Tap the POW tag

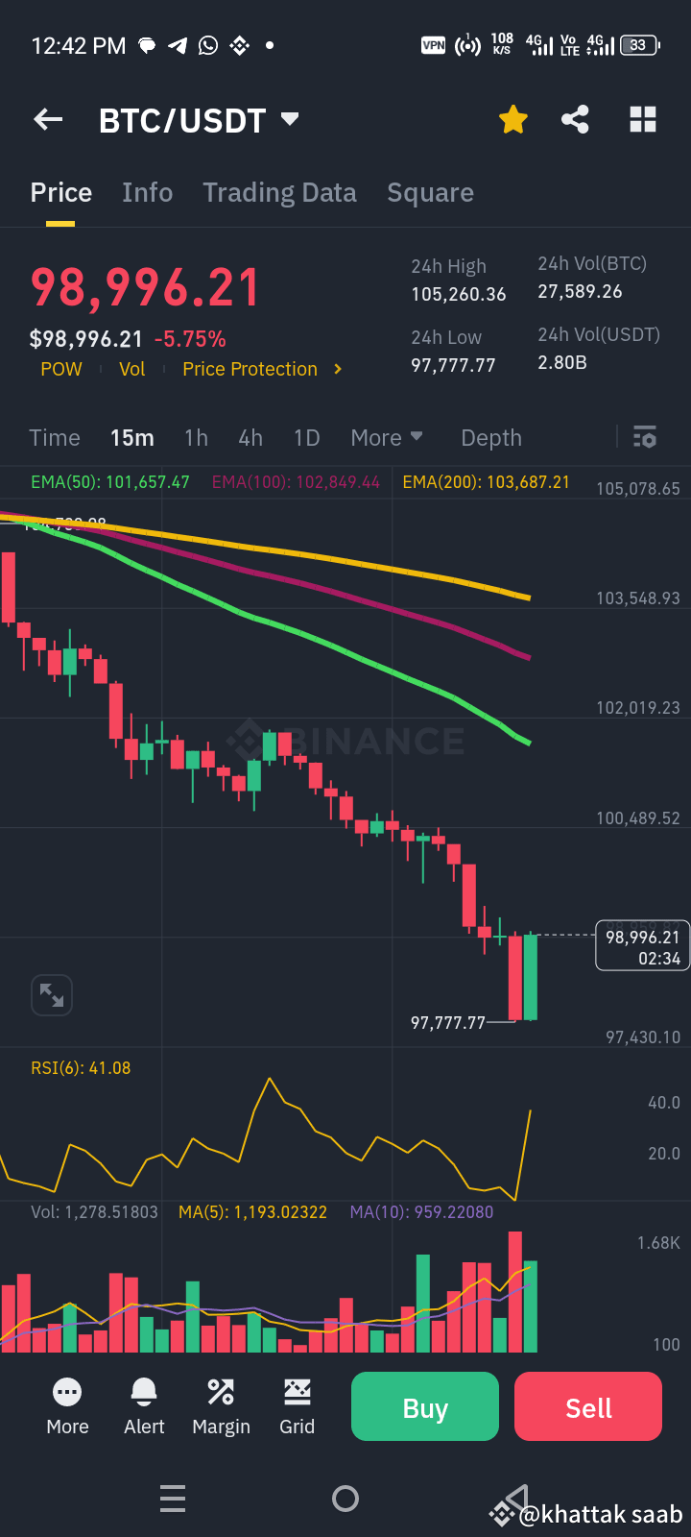(x=61, y=369)
